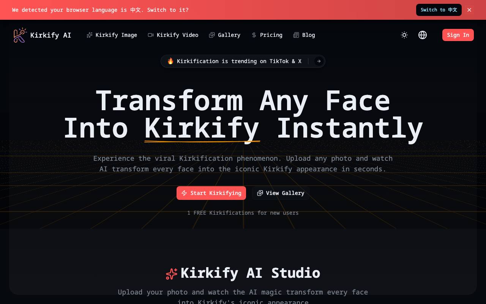Open the Kirkify Image menu item
This screenshot has width=486, height=304.
pos(112,35)
